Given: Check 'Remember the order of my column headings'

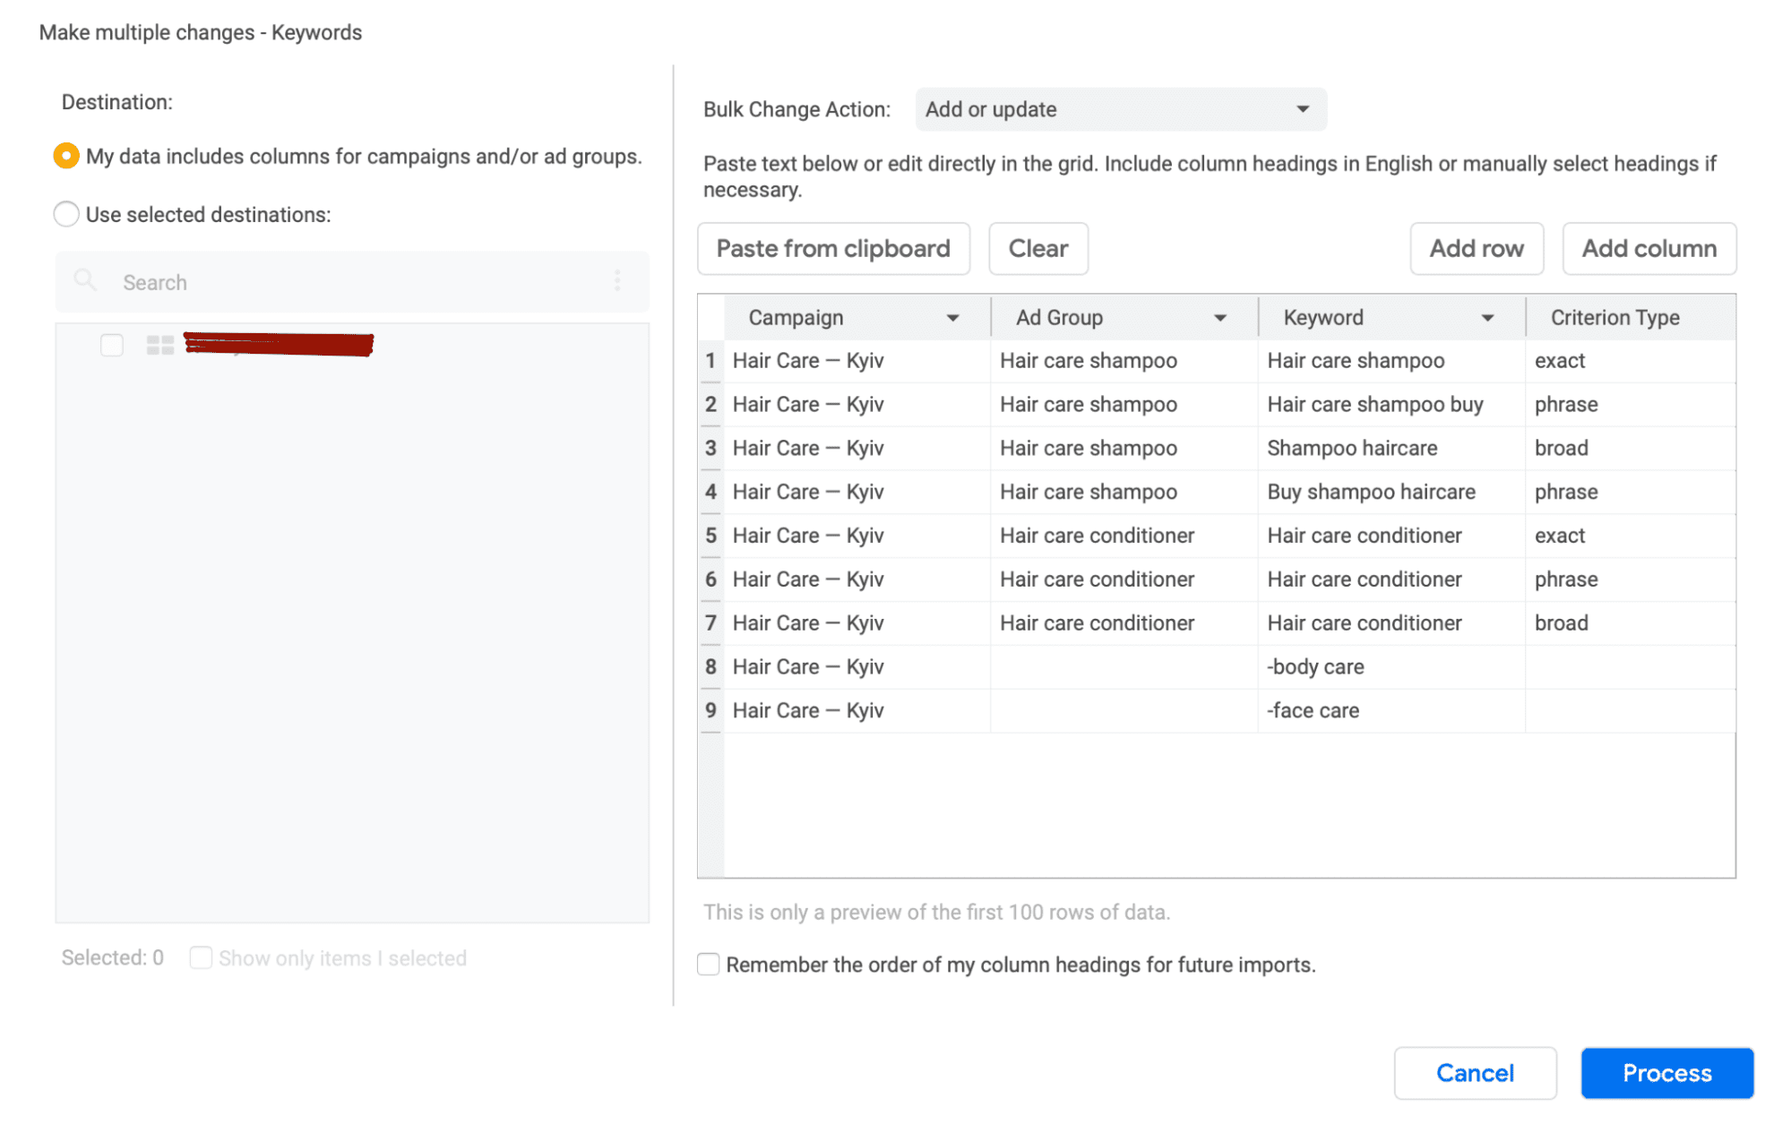Looking at the screenshot, I should (x=708, y=964).
